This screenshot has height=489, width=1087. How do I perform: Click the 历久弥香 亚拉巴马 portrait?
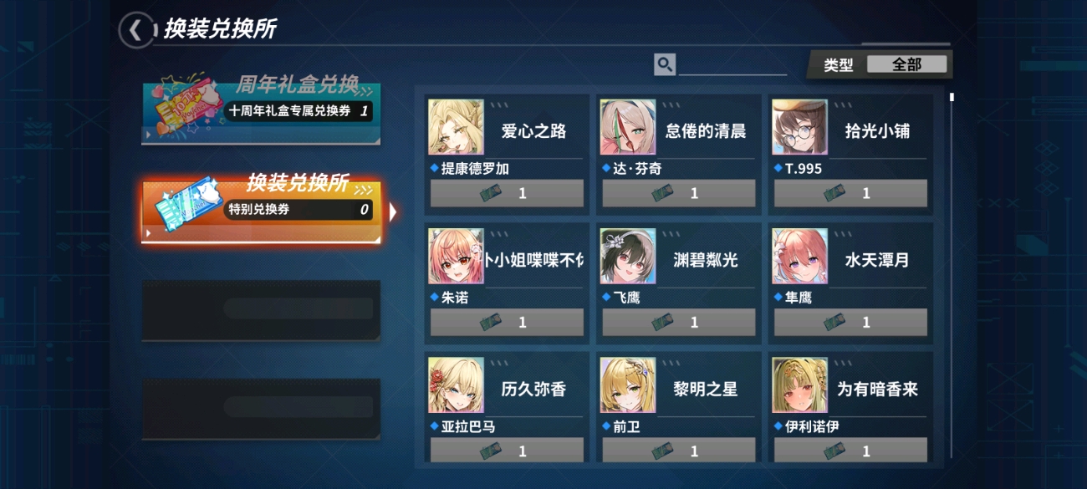point(456,385)
